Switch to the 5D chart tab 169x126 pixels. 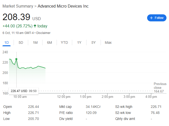pyautogui.click(x=21, y=43)
